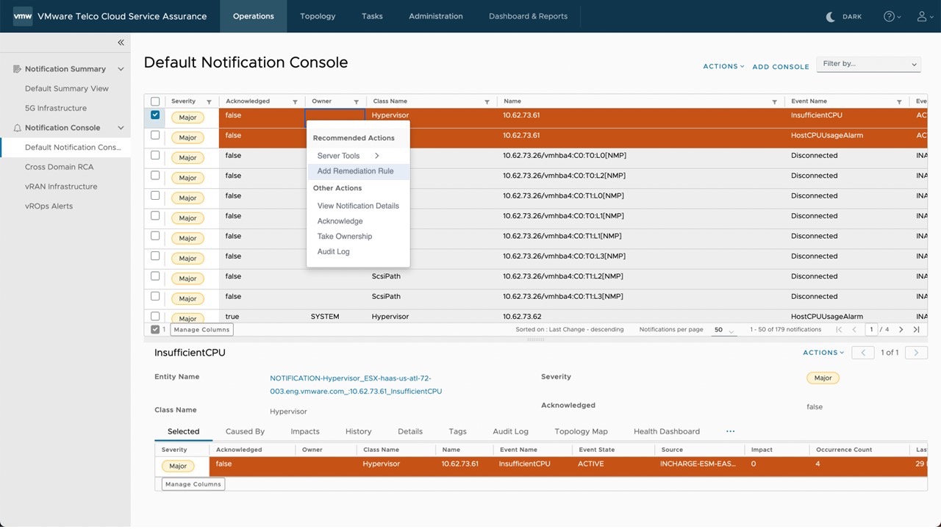The height and width of the screenshot is (529, 941).
Task: Check the select-all header checkbox
Action: point(155,101)
